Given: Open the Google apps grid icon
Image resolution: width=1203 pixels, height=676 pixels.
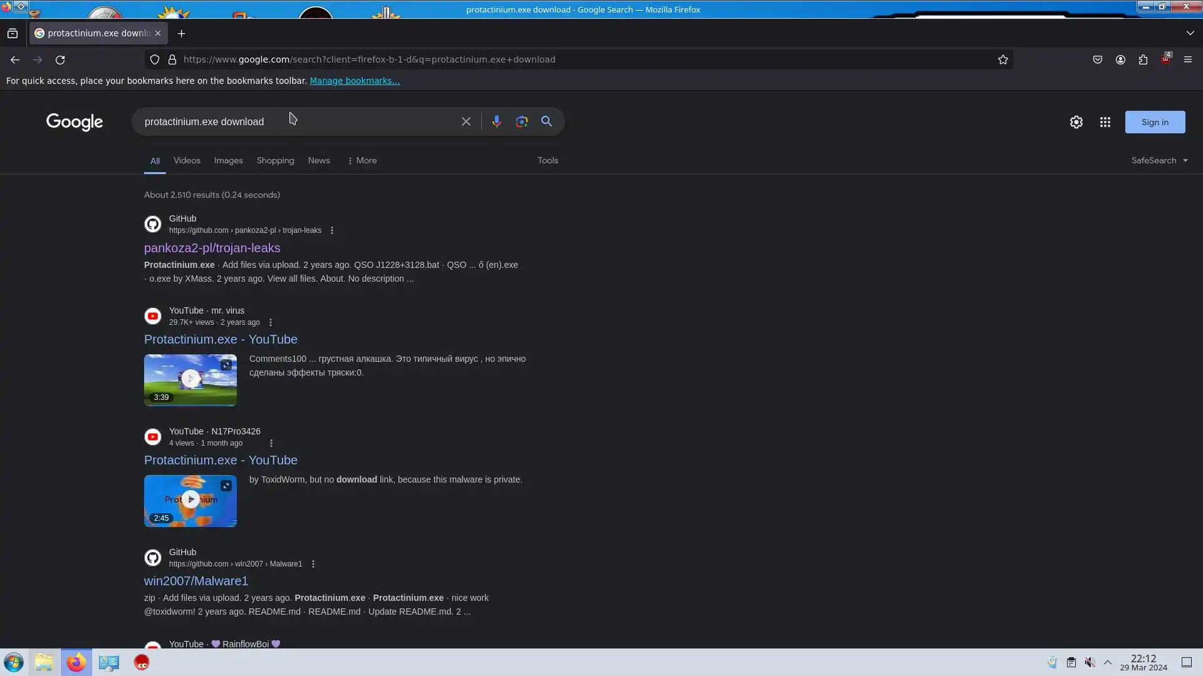Looking at the screenshot, I should [x=1105, y=122].
